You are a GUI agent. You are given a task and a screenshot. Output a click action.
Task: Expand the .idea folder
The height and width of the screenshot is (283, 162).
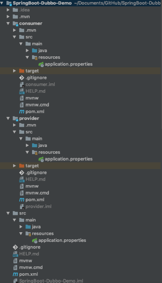(x=8, y=10)
